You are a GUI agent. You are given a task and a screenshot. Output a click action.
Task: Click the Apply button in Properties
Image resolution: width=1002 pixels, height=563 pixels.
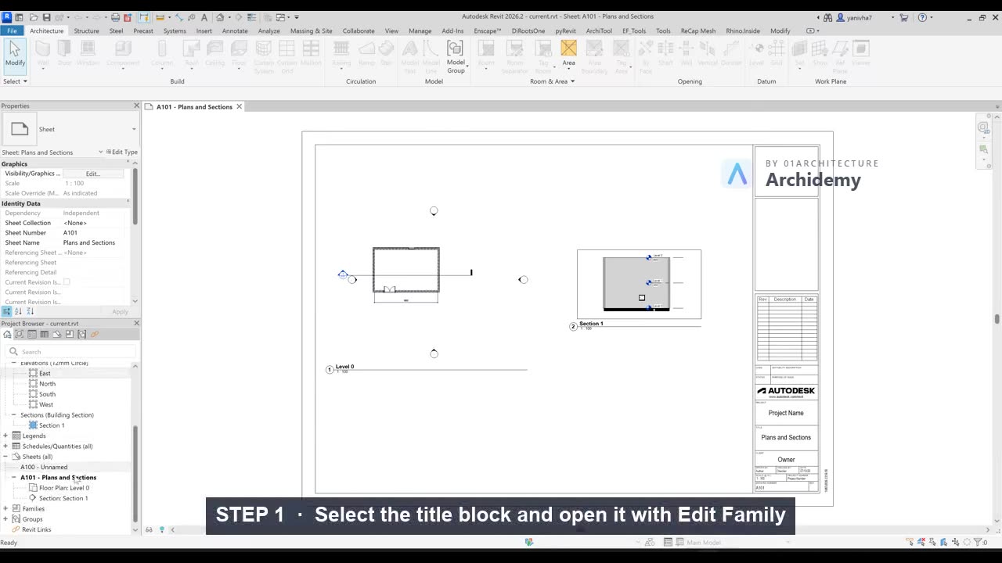point(120,311)
